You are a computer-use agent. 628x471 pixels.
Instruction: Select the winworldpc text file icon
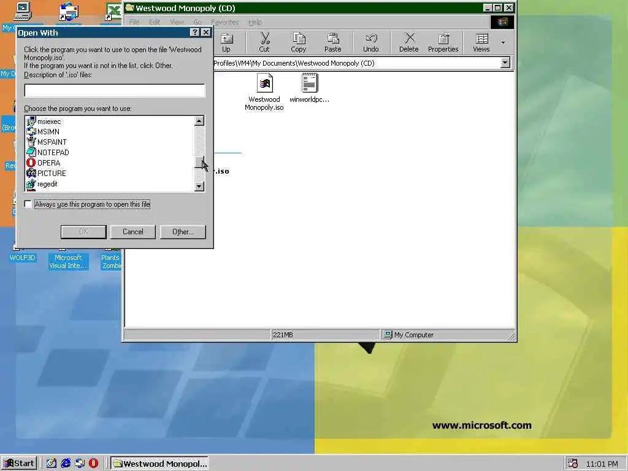(309, 88)
